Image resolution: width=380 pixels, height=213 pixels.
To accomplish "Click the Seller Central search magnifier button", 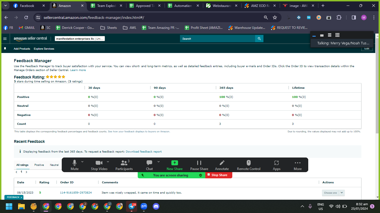I will click(259, 39).
